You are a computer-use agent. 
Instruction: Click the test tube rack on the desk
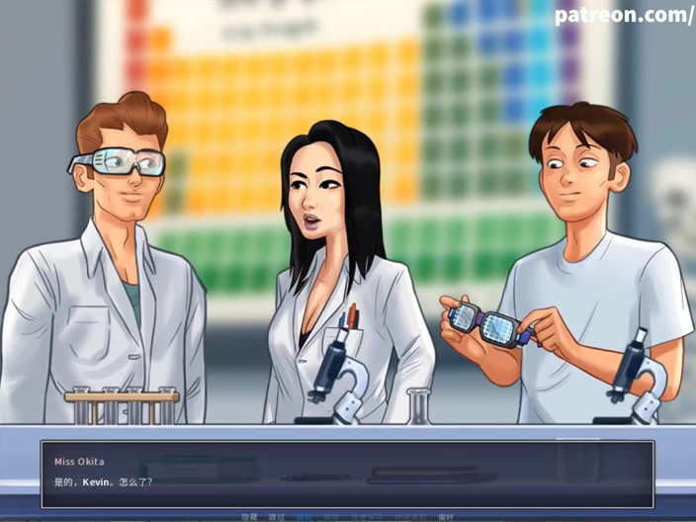tap(122, 405)
